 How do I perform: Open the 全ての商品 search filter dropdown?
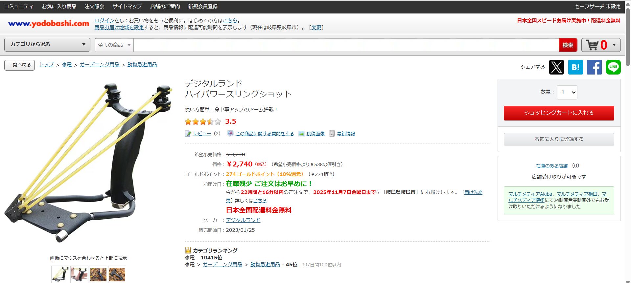pos(114,45)
